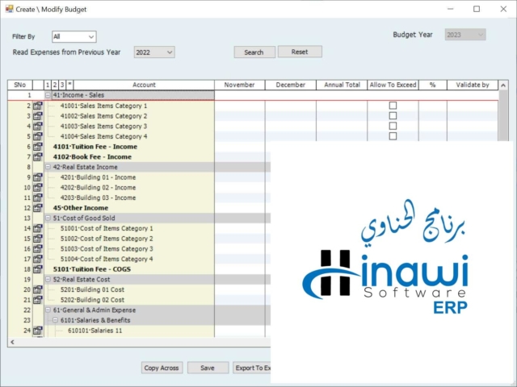
Task: Click the Account column header
Action: pos(144,85)
